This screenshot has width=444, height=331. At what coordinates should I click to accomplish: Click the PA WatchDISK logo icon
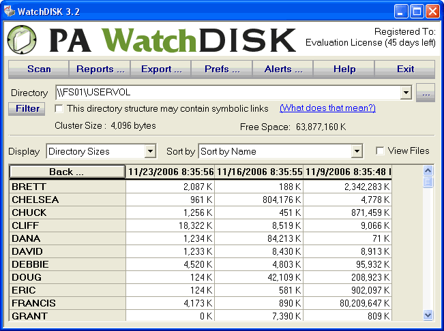tap(23, 40)
